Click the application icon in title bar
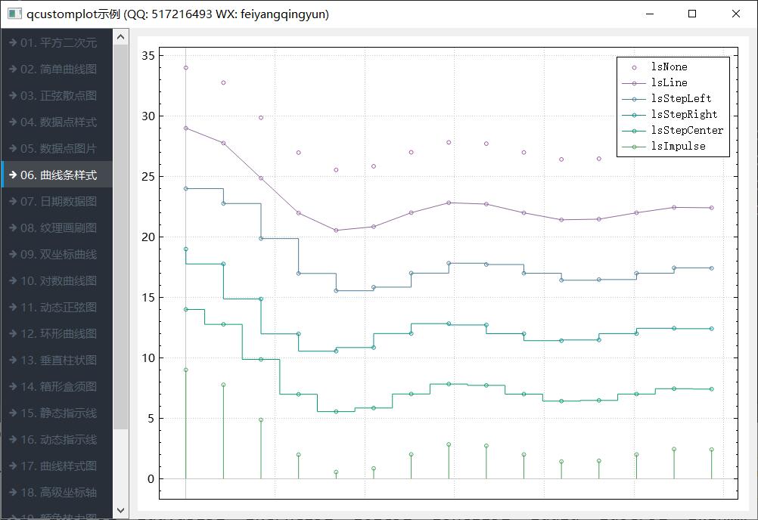 (14, 14)
